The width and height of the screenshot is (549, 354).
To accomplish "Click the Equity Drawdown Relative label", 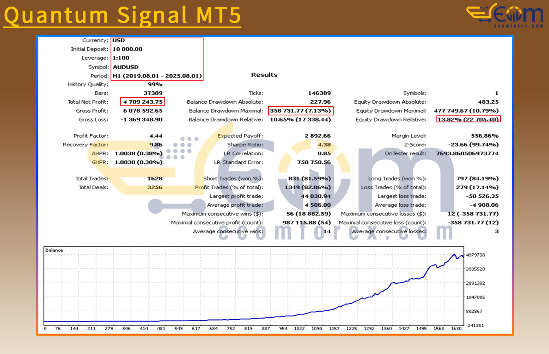I will coord(391,119).
